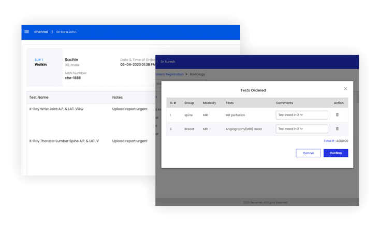This screenshot has height=227, width=379.
Task: Delete the Angiography(MRI) Head test row
Action: tap(337, 129)
